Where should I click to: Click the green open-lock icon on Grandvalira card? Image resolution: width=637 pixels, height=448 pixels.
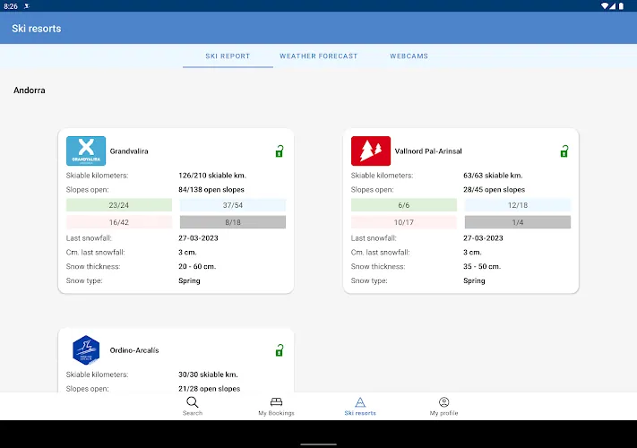[280, 151]
